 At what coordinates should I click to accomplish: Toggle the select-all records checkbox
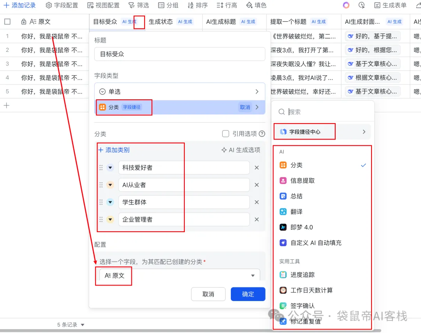click(x=7, y=22)
